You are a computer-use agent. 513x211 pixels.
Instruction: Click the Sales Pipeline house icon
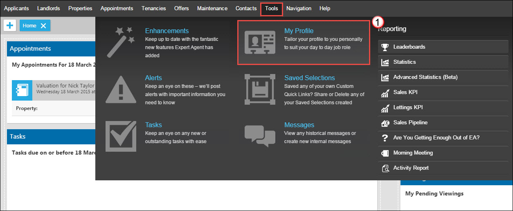[385, 123]
